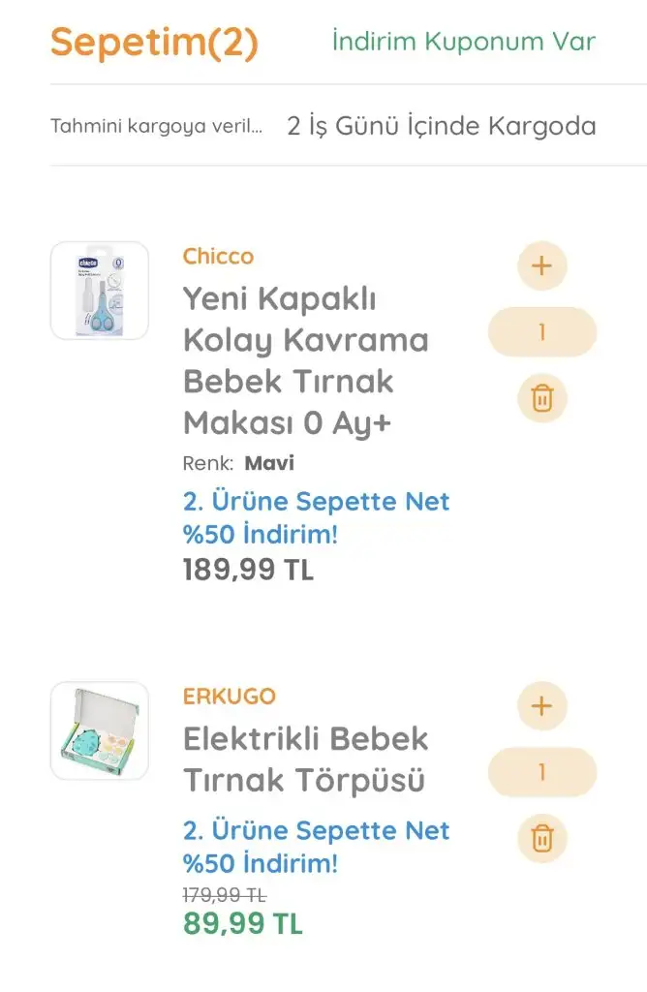This screenshot has height=992, width=647.
Task: Tap the 189,99 TL price
Action: pyautogui.click(x=248, y=570)
